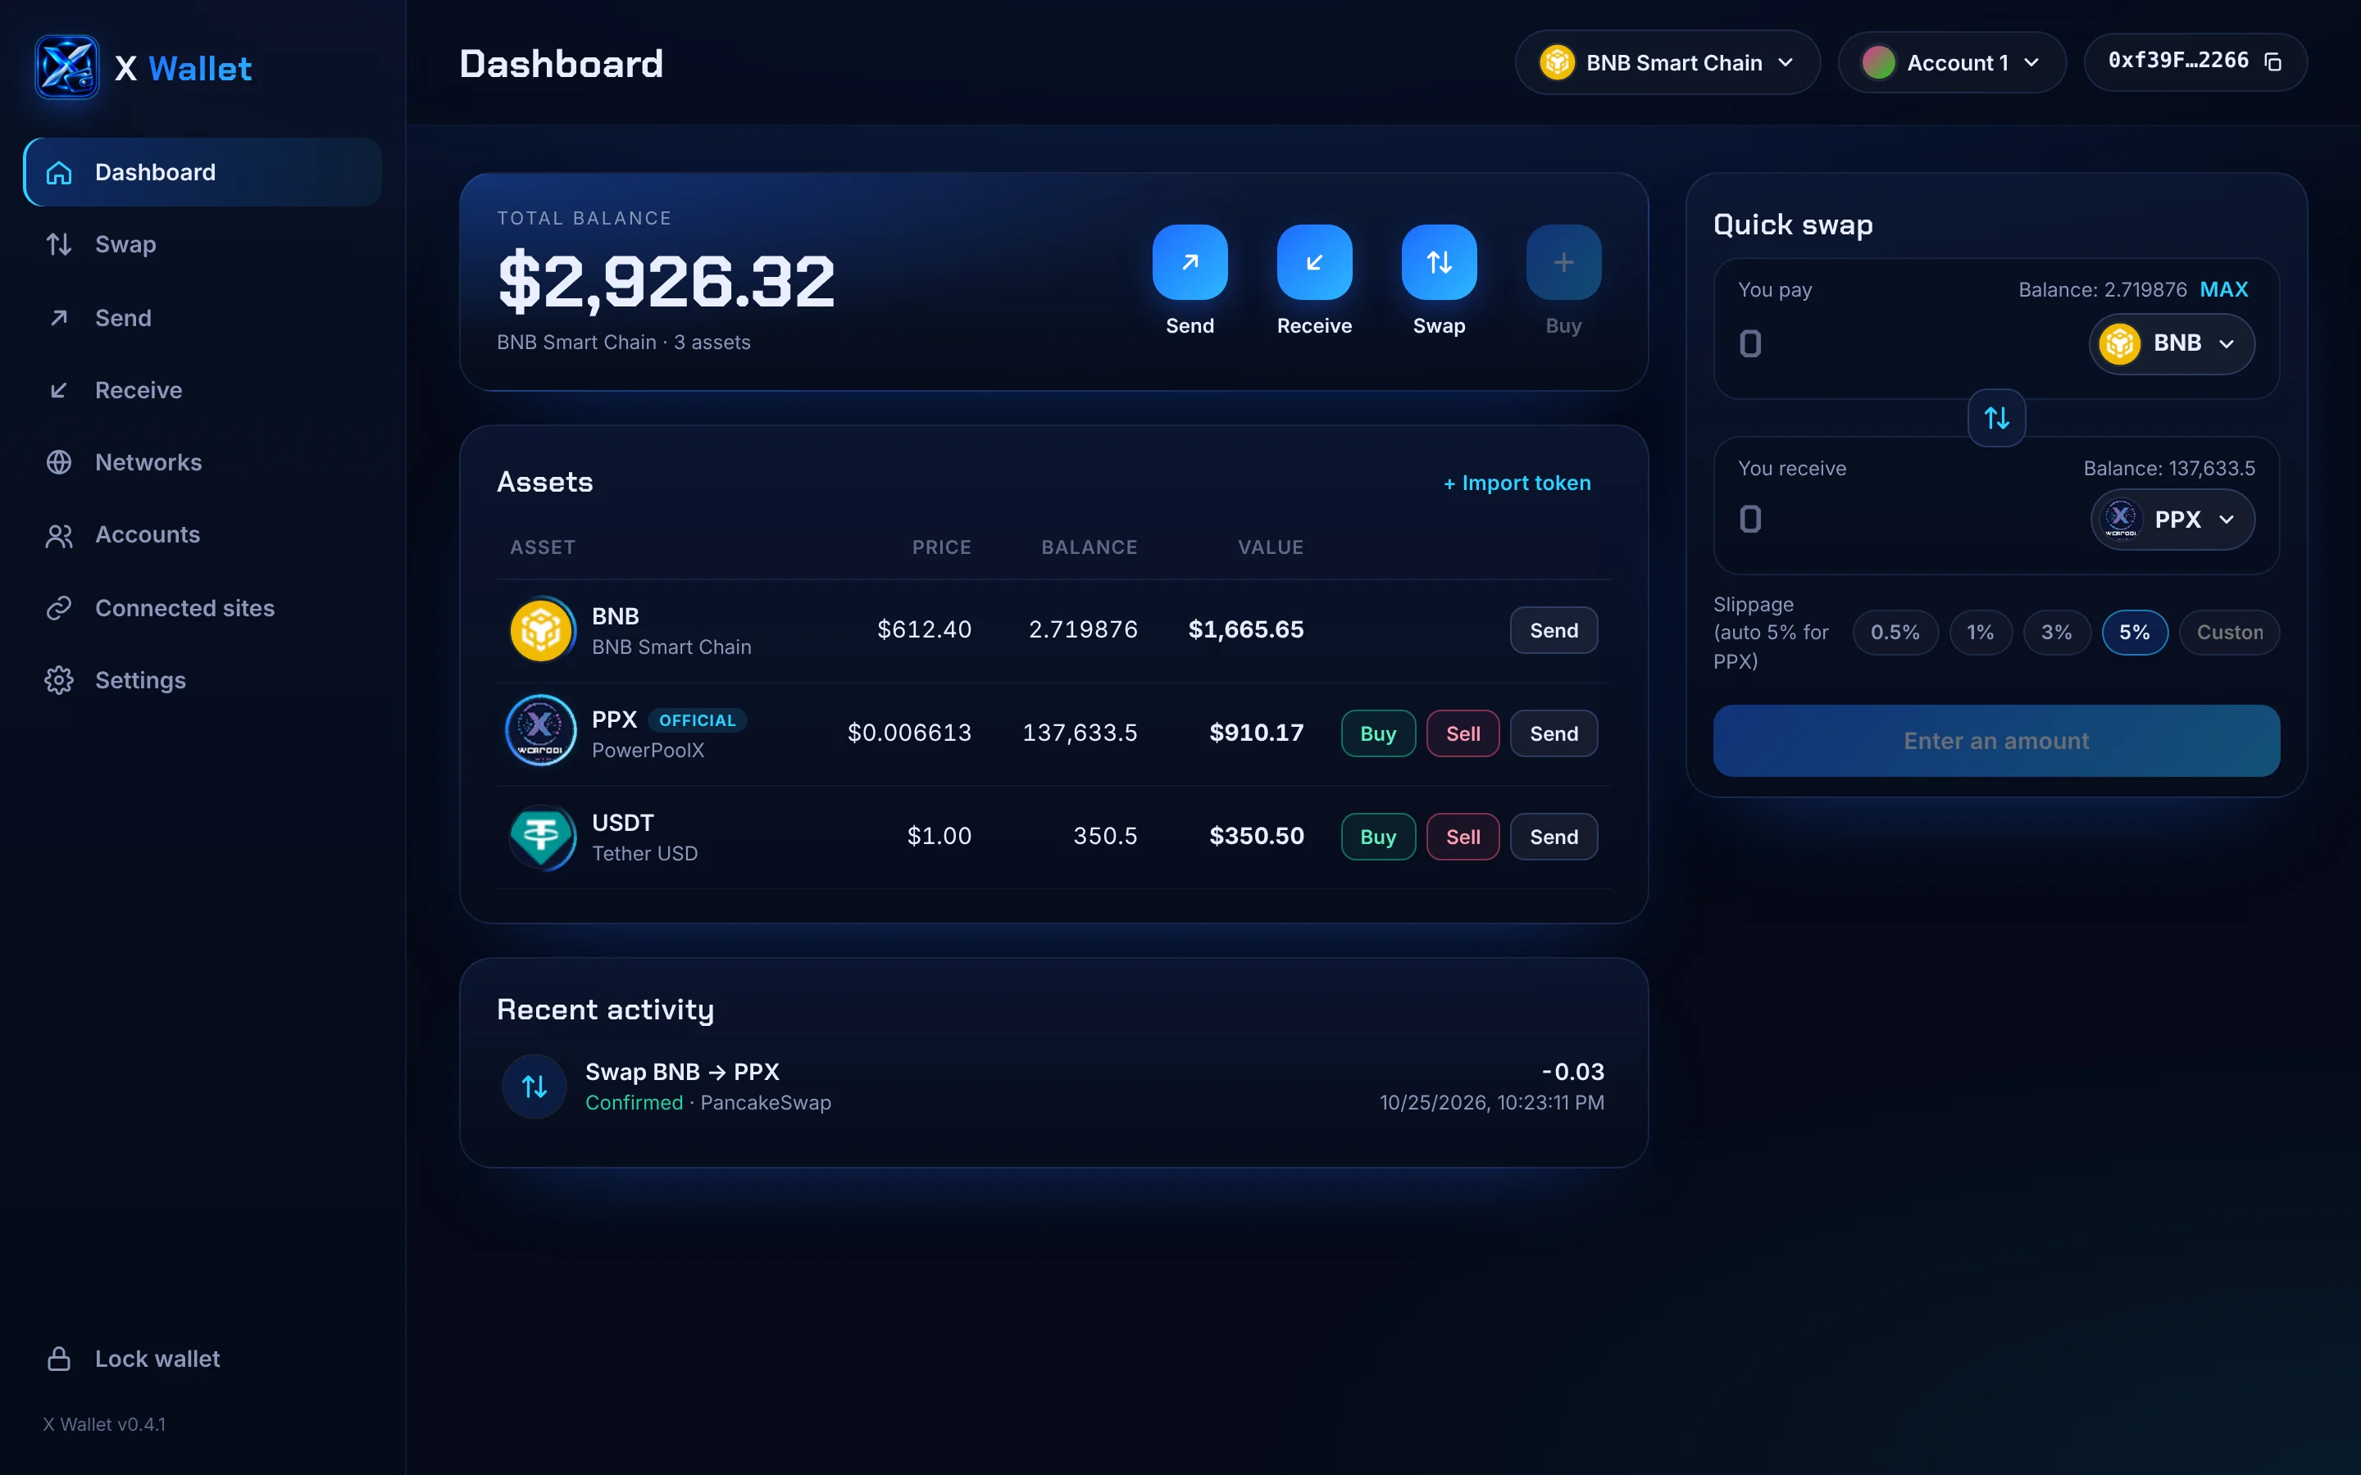Select 1% slippage option
Viewport: 2361px width, 1475px height.
(x=1981, y=632)
